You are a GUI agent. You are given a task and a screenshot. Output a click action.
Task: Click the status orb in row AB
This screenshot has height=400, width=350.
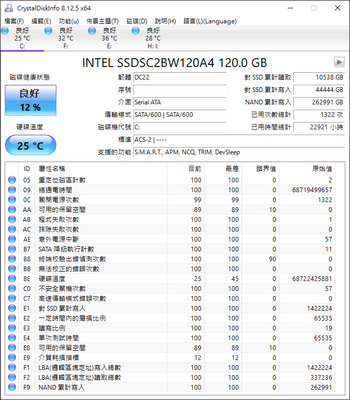click(12, 219)
